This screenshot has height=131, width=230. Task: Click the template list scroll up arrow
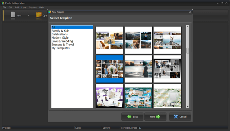pyautogui.click(x=188, y=27)
